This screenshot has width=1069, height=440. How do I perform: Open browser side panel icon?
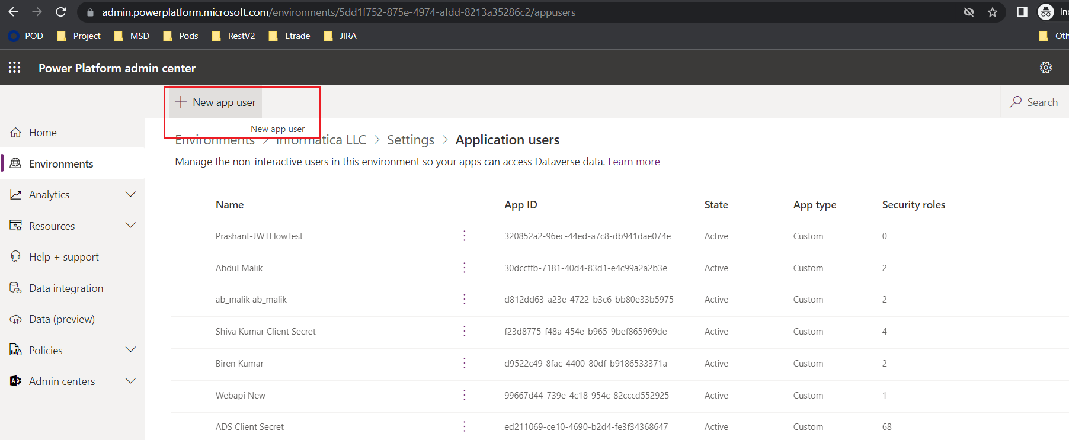[1022, 12]
